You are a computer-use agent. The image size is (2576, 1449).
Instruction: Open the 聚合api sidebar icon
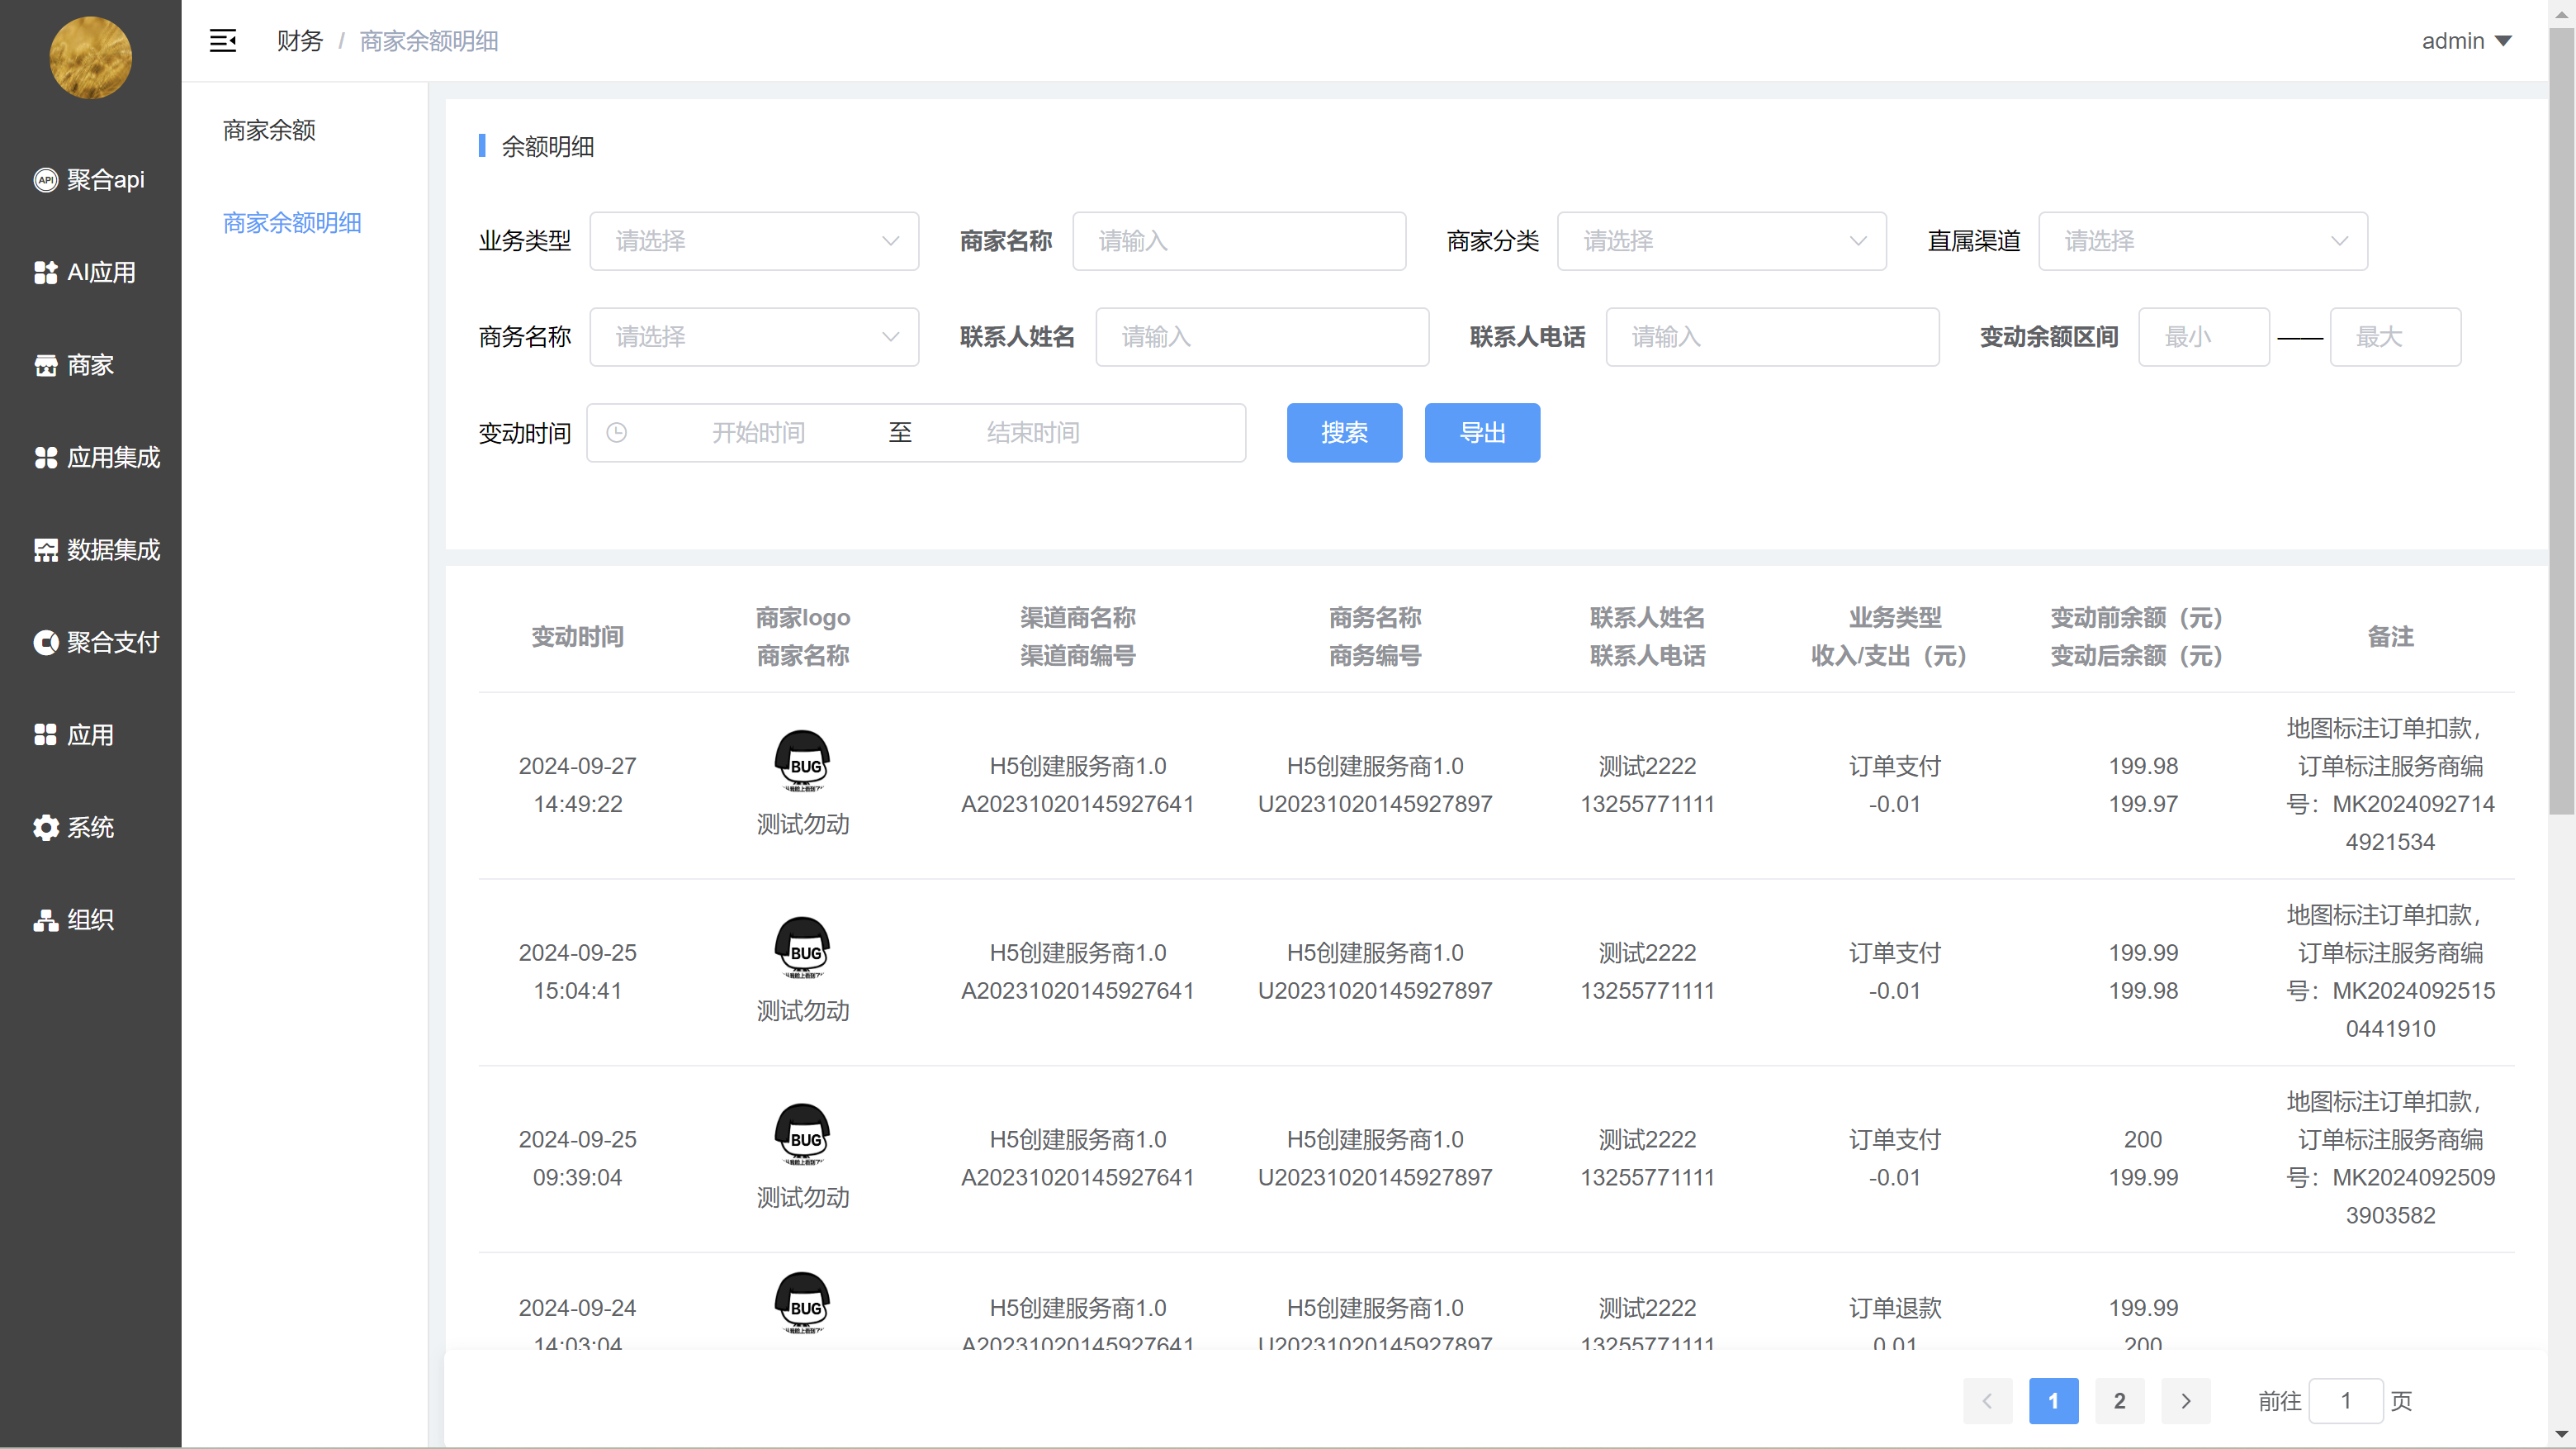point(46,180)
